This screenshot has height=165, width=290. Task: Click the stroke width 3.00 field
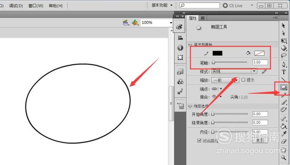click(x=260, y=62)
